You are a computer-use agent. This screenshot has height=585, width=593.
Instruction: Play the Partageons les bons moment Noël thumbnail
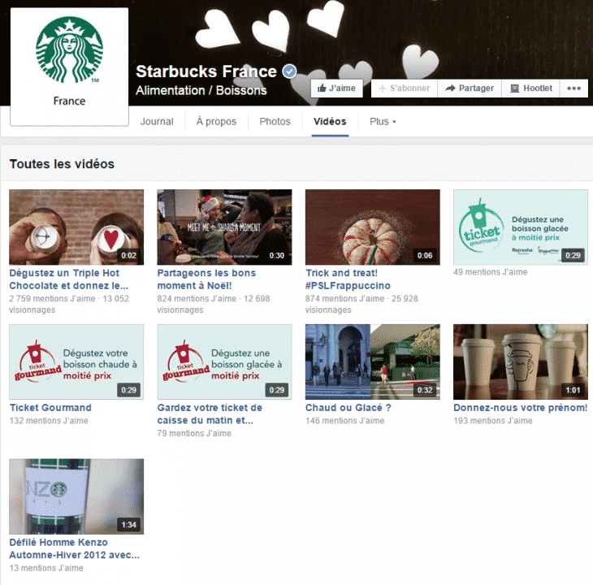224,227
